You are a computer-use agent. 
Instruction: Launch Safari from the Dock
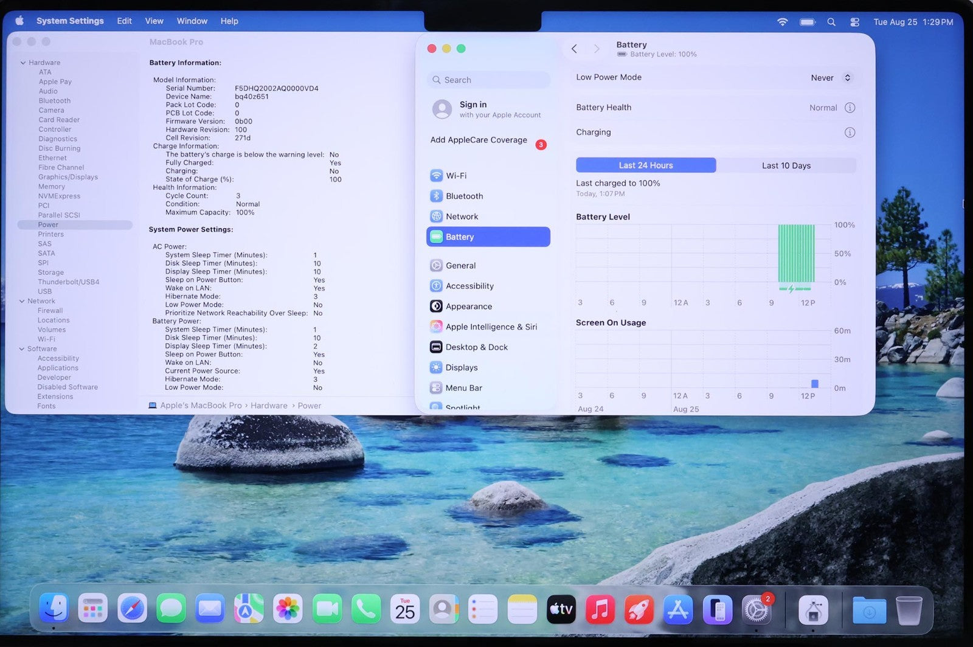[132, 609]
